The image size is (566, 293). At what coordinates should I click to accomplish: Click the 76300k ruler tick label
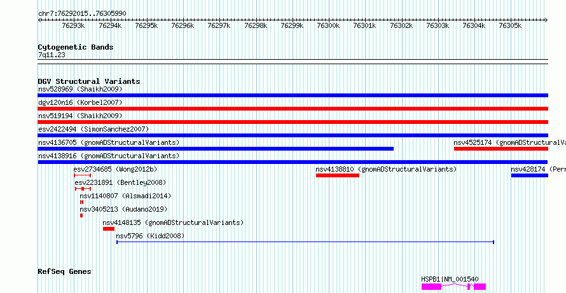point(329,25)
